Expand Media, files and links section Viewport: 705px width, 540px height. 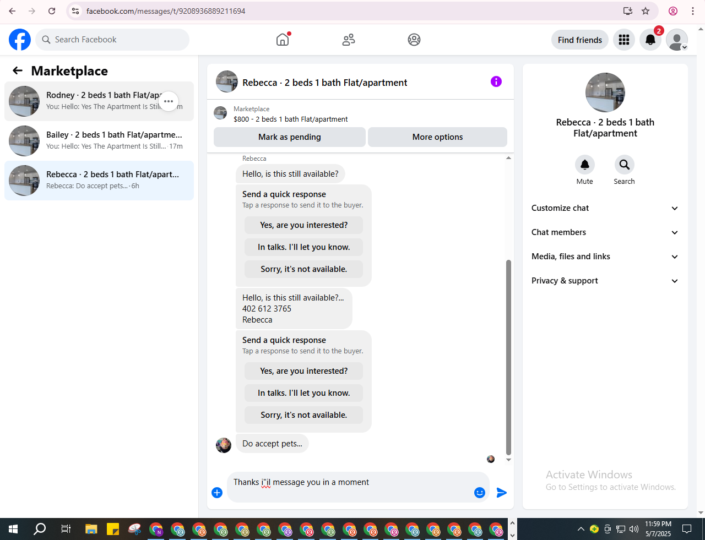point(605,257)
